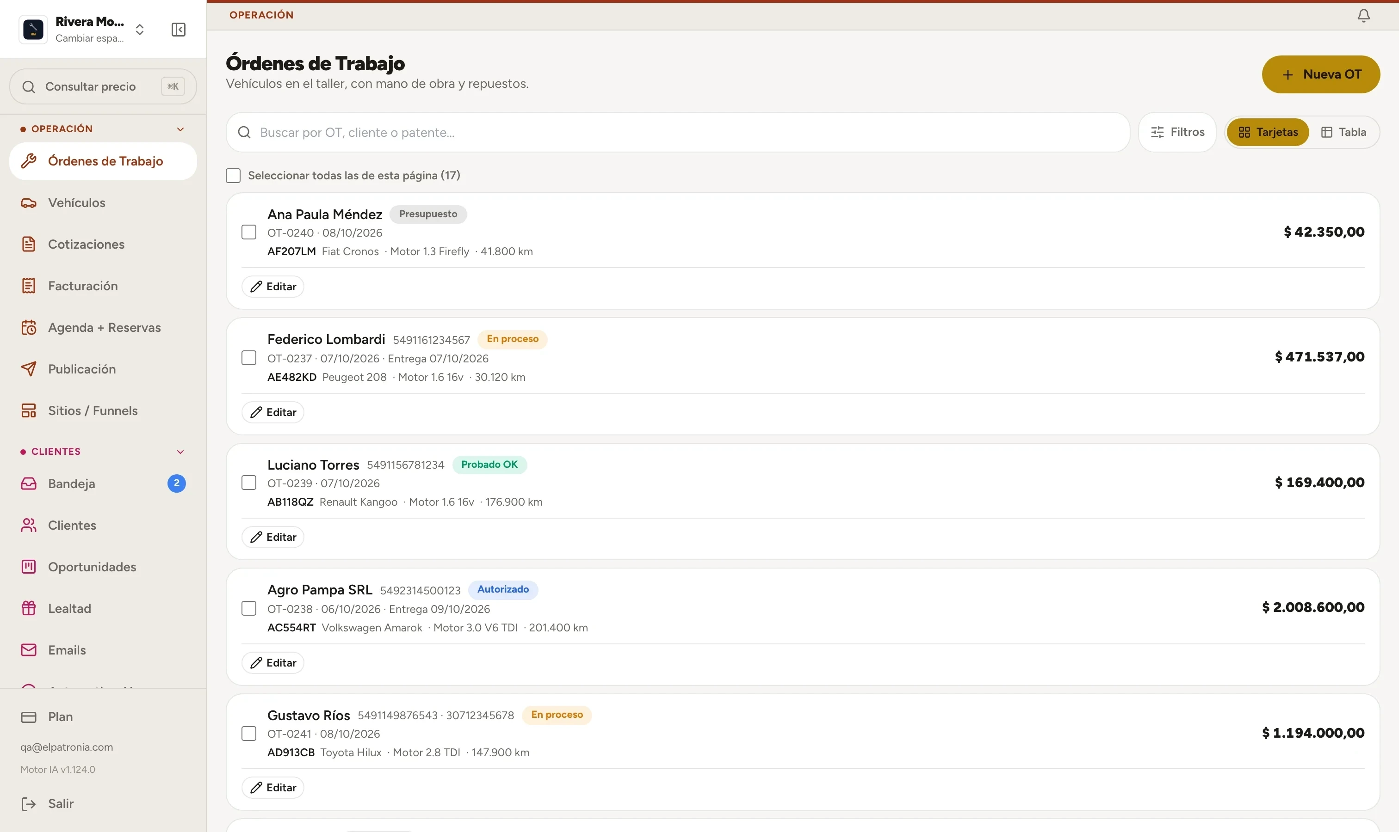Create a new order with Nueva OT
This screenshot has height=832, width=1399.
(x=1320, y=74)
